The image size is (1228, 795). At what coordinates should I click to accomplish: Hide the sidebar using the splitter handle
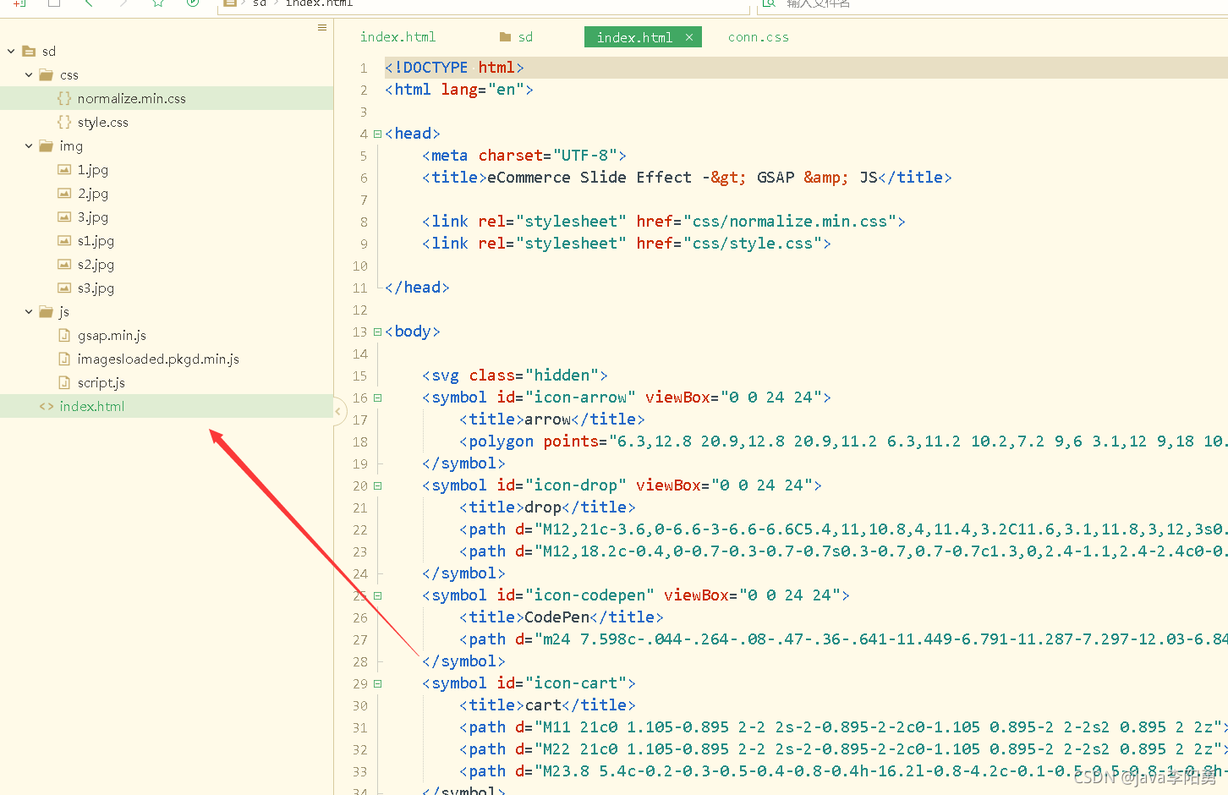tap(338, 412)
